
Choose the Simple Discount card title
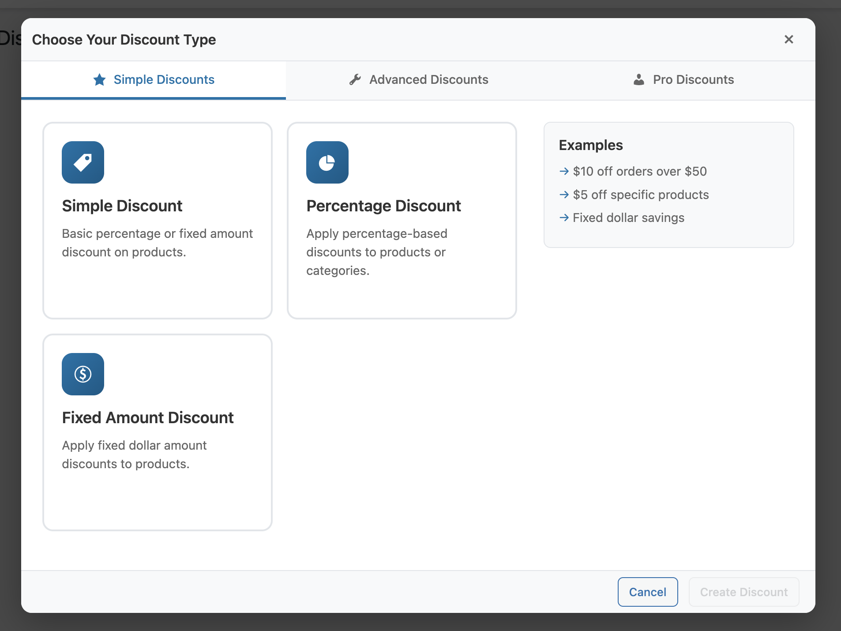click(x=122, y=206)
